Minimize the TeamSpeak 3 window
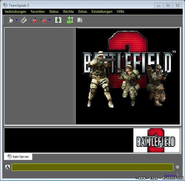185x181 pixels. pyautogui.click(x=158, y=6)
